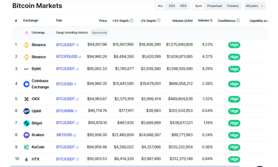Click the Upbit exchange logo
Image resolution: width=278 pixels, height=167 pixels.
(26, 111)
